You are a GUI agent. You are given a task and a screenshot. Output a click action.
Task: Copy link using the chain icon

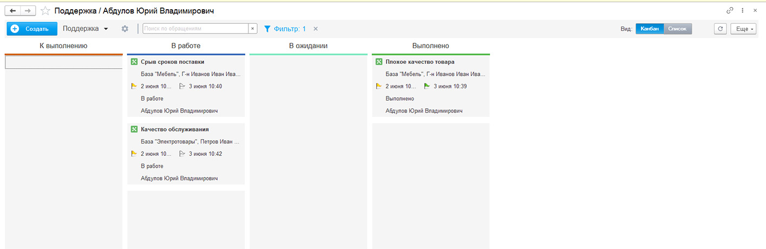(730, 10)
